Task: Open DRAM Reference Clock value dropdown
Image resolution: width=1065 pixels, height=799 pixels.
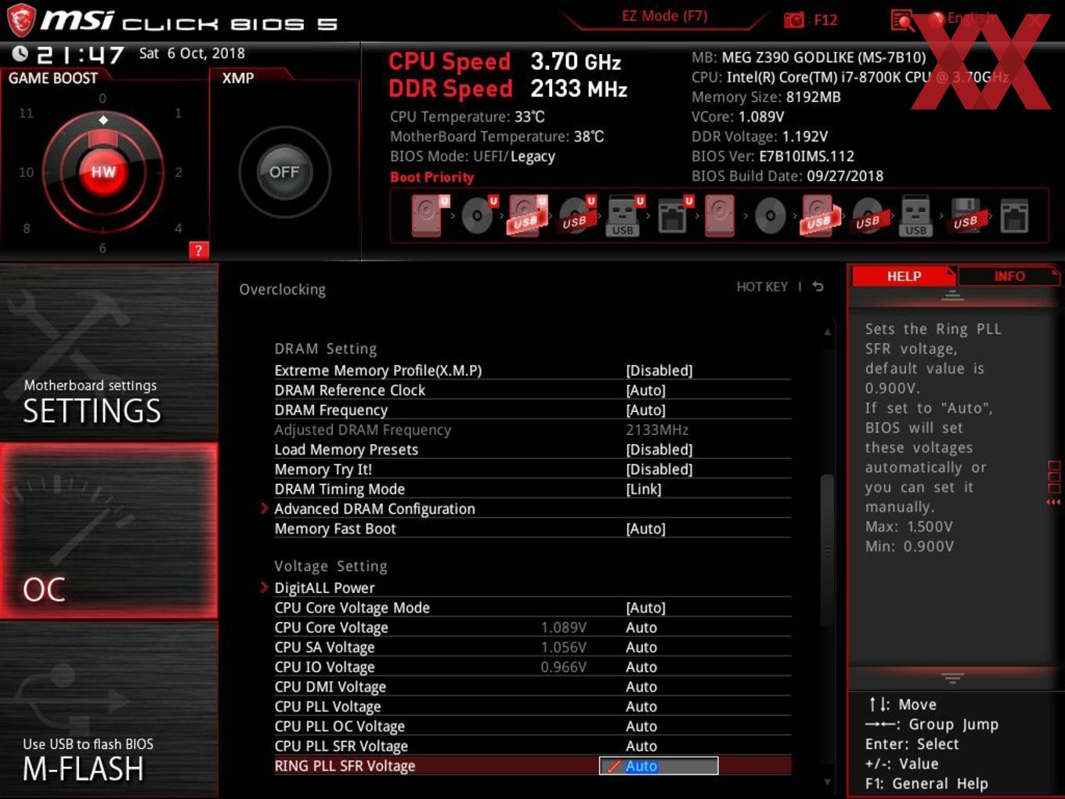Action: [646, 390]
